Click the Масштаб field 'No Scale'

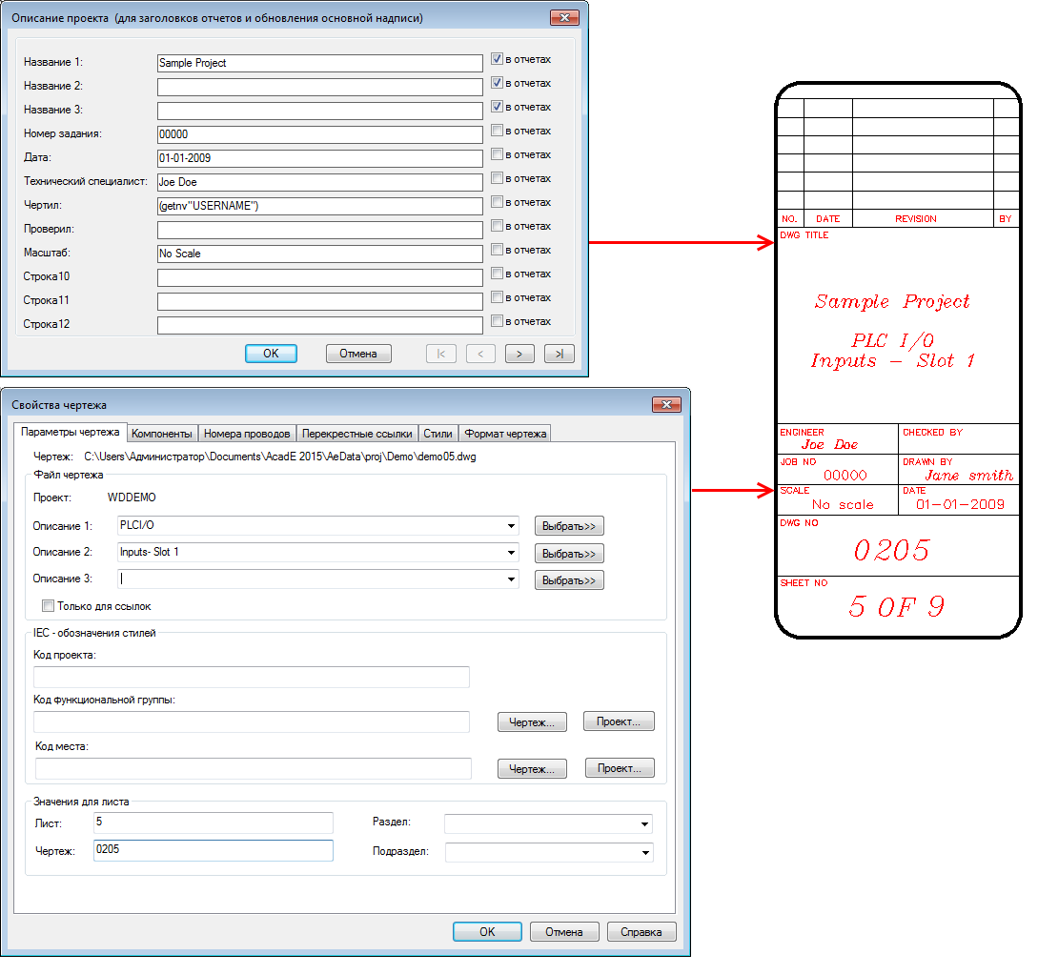click(319, 254)
